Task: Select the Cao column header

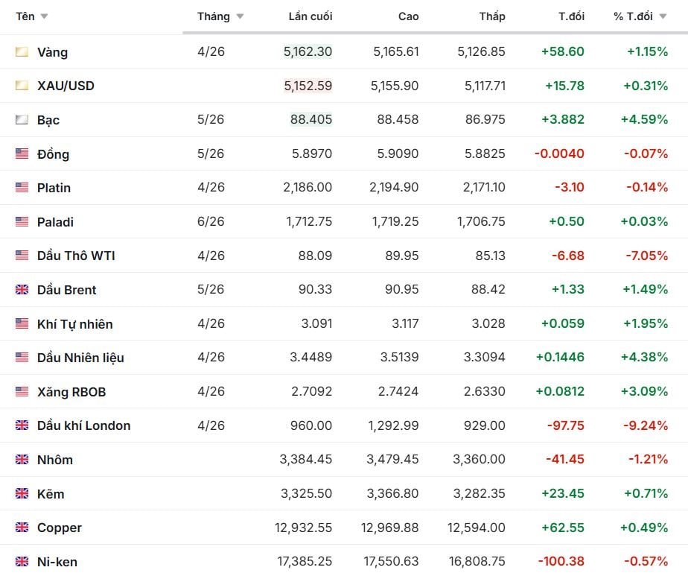Action: [408, 16]
